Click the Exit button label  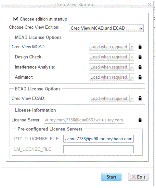(x=141, y=177)
